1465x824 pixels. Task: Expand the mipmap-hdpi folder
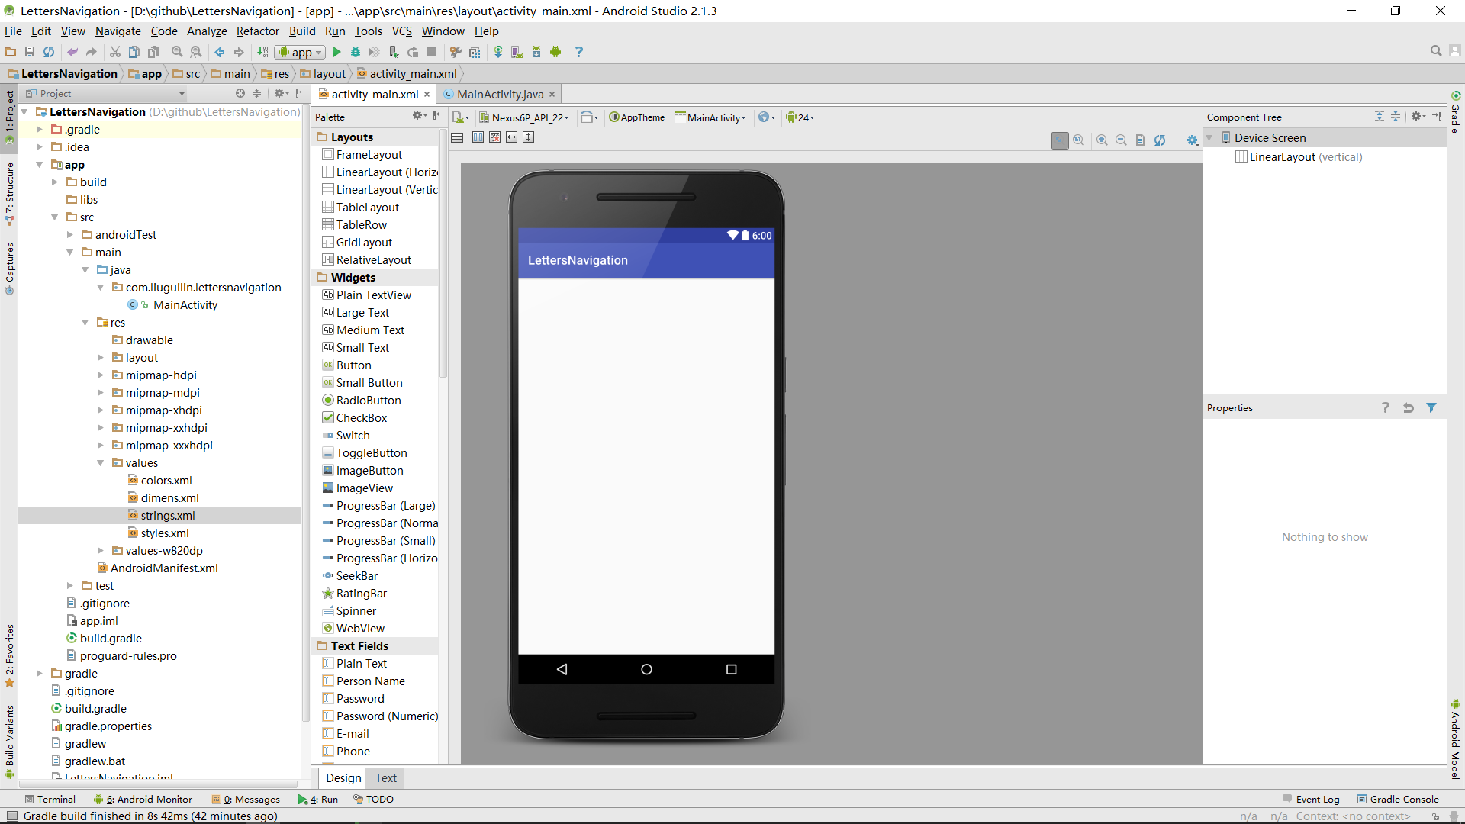pyautogui.click(x=100, y=375)
